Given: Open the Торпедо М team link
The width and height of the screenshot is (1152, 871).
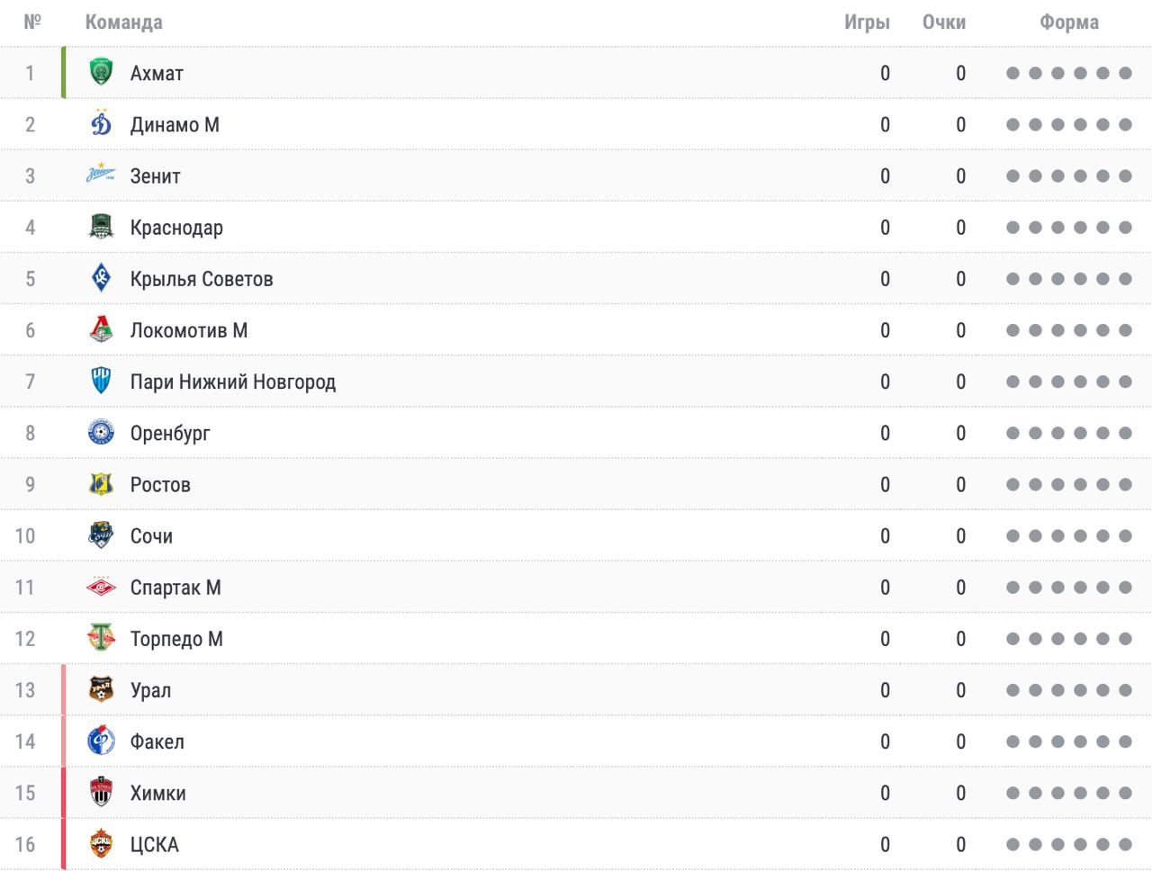Looking at the screenshot, I should [176, 639].
